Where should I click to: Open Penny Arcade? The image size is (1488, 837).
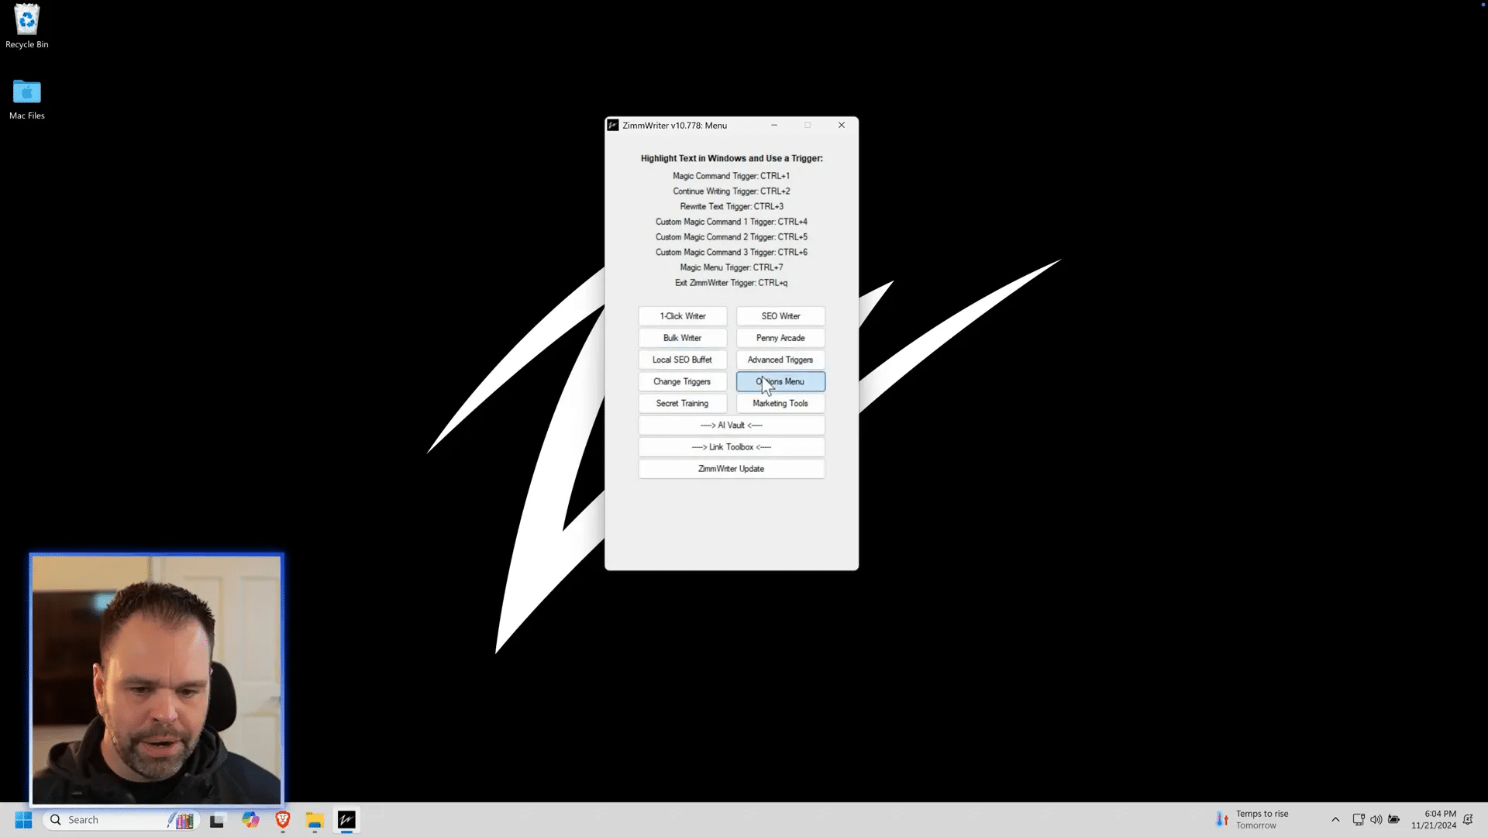coord(780,338)
